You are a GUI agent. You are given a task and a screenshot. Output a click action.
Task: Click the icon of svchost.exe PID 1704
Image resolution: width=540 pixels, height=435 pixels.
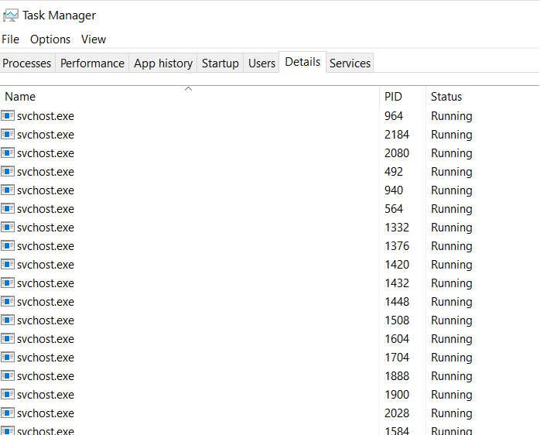pos(8,358)
